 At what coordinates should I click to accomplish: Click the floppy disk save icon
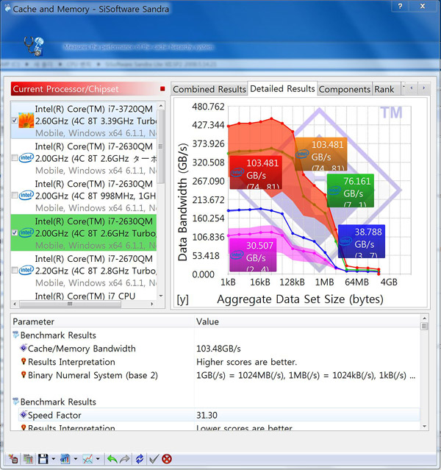[43, 459]
